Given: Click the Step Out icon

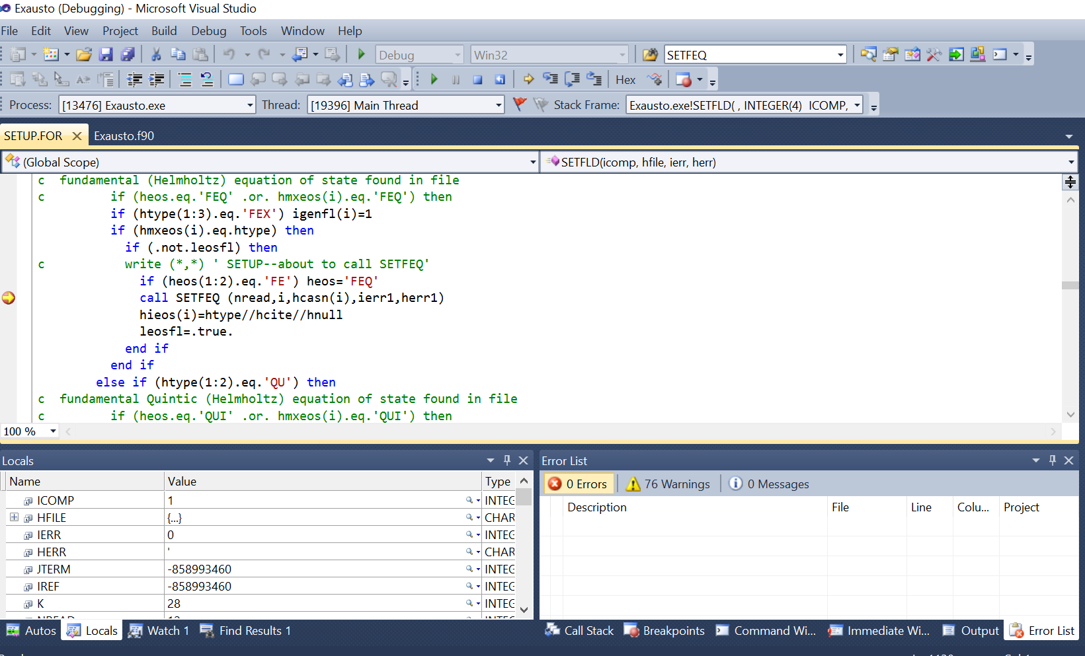Looking at the screenshot, I should click(594, 79).
